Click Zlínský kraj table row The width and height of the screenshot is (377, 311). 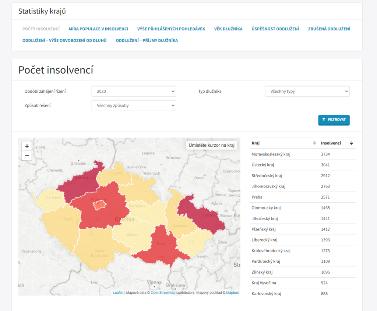303,272
